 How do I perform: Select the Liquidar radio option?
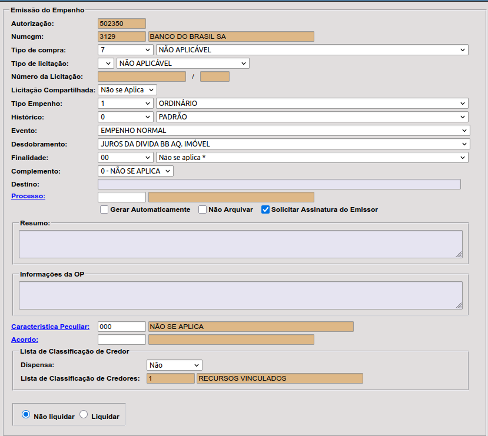[x=84, y=415]
